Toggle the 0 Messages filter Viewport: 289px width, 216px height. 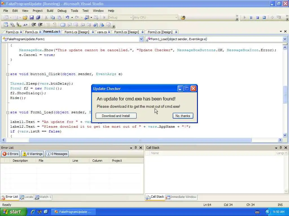[x=57, y=154]
